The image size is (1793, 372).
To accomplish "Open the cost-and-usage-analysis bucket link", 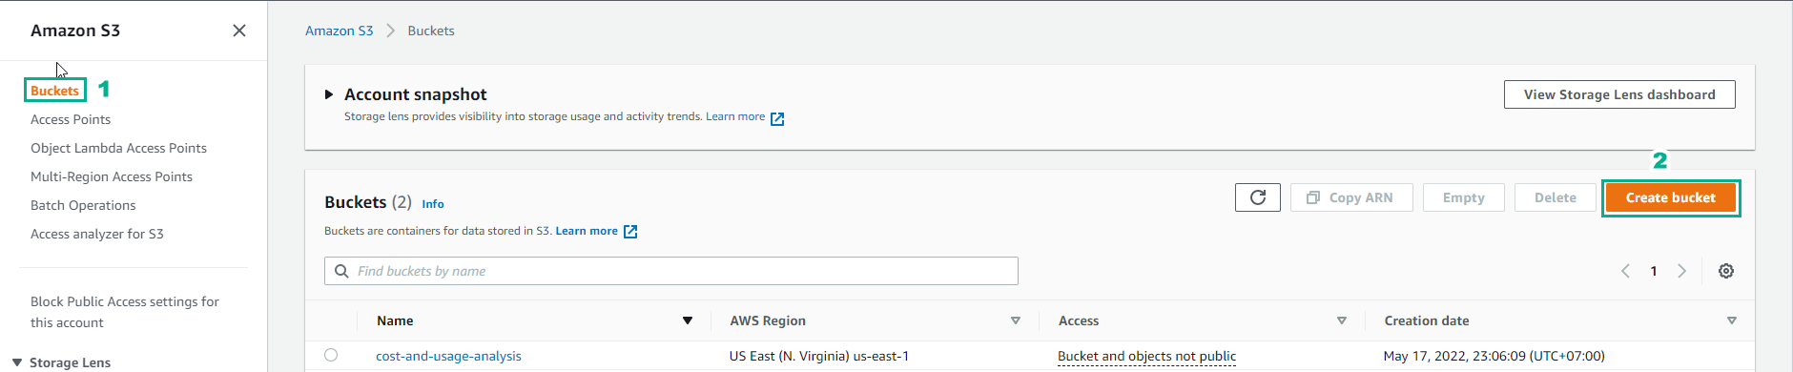I will tap(448, 356).
